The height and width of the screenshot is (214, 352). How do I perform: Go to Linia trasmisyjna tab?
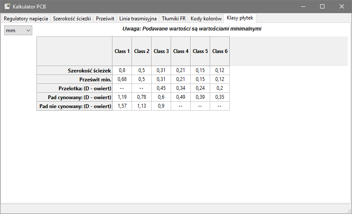[138, 19]
